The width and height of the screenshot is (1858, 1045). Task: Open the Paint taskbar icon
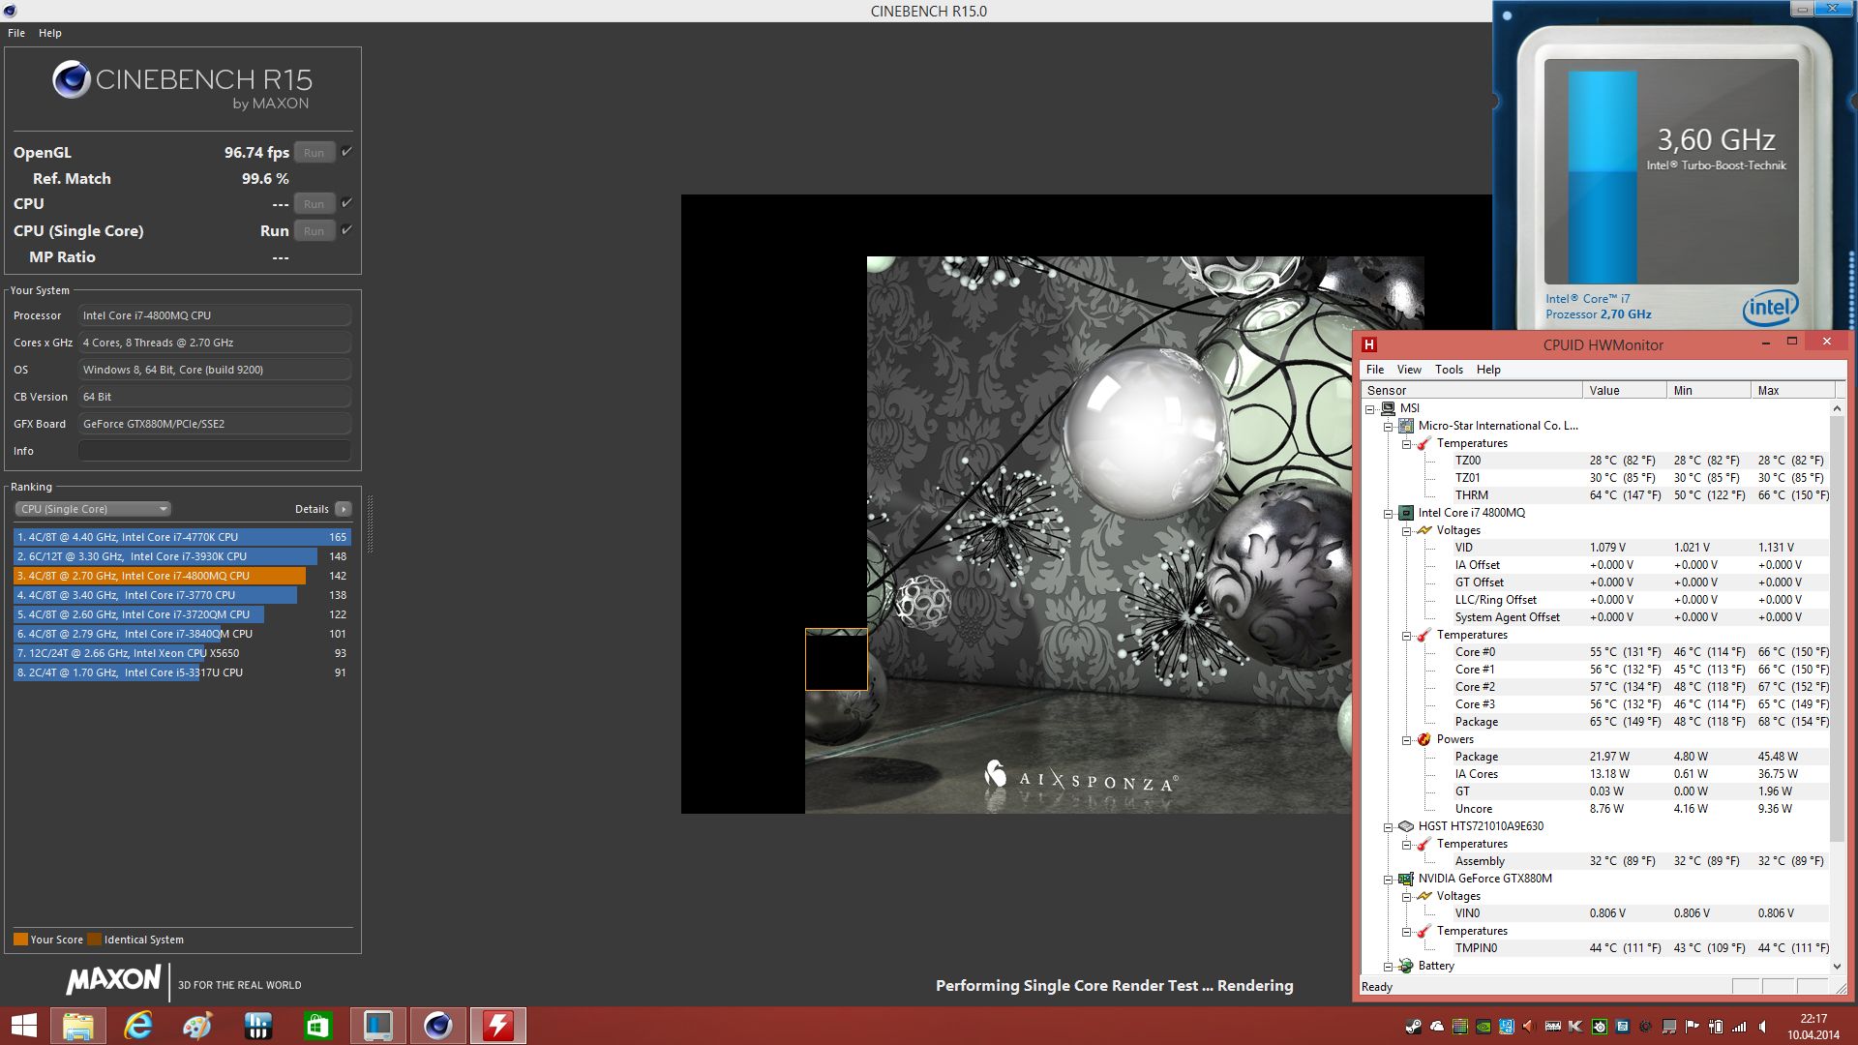(197, 1026)
